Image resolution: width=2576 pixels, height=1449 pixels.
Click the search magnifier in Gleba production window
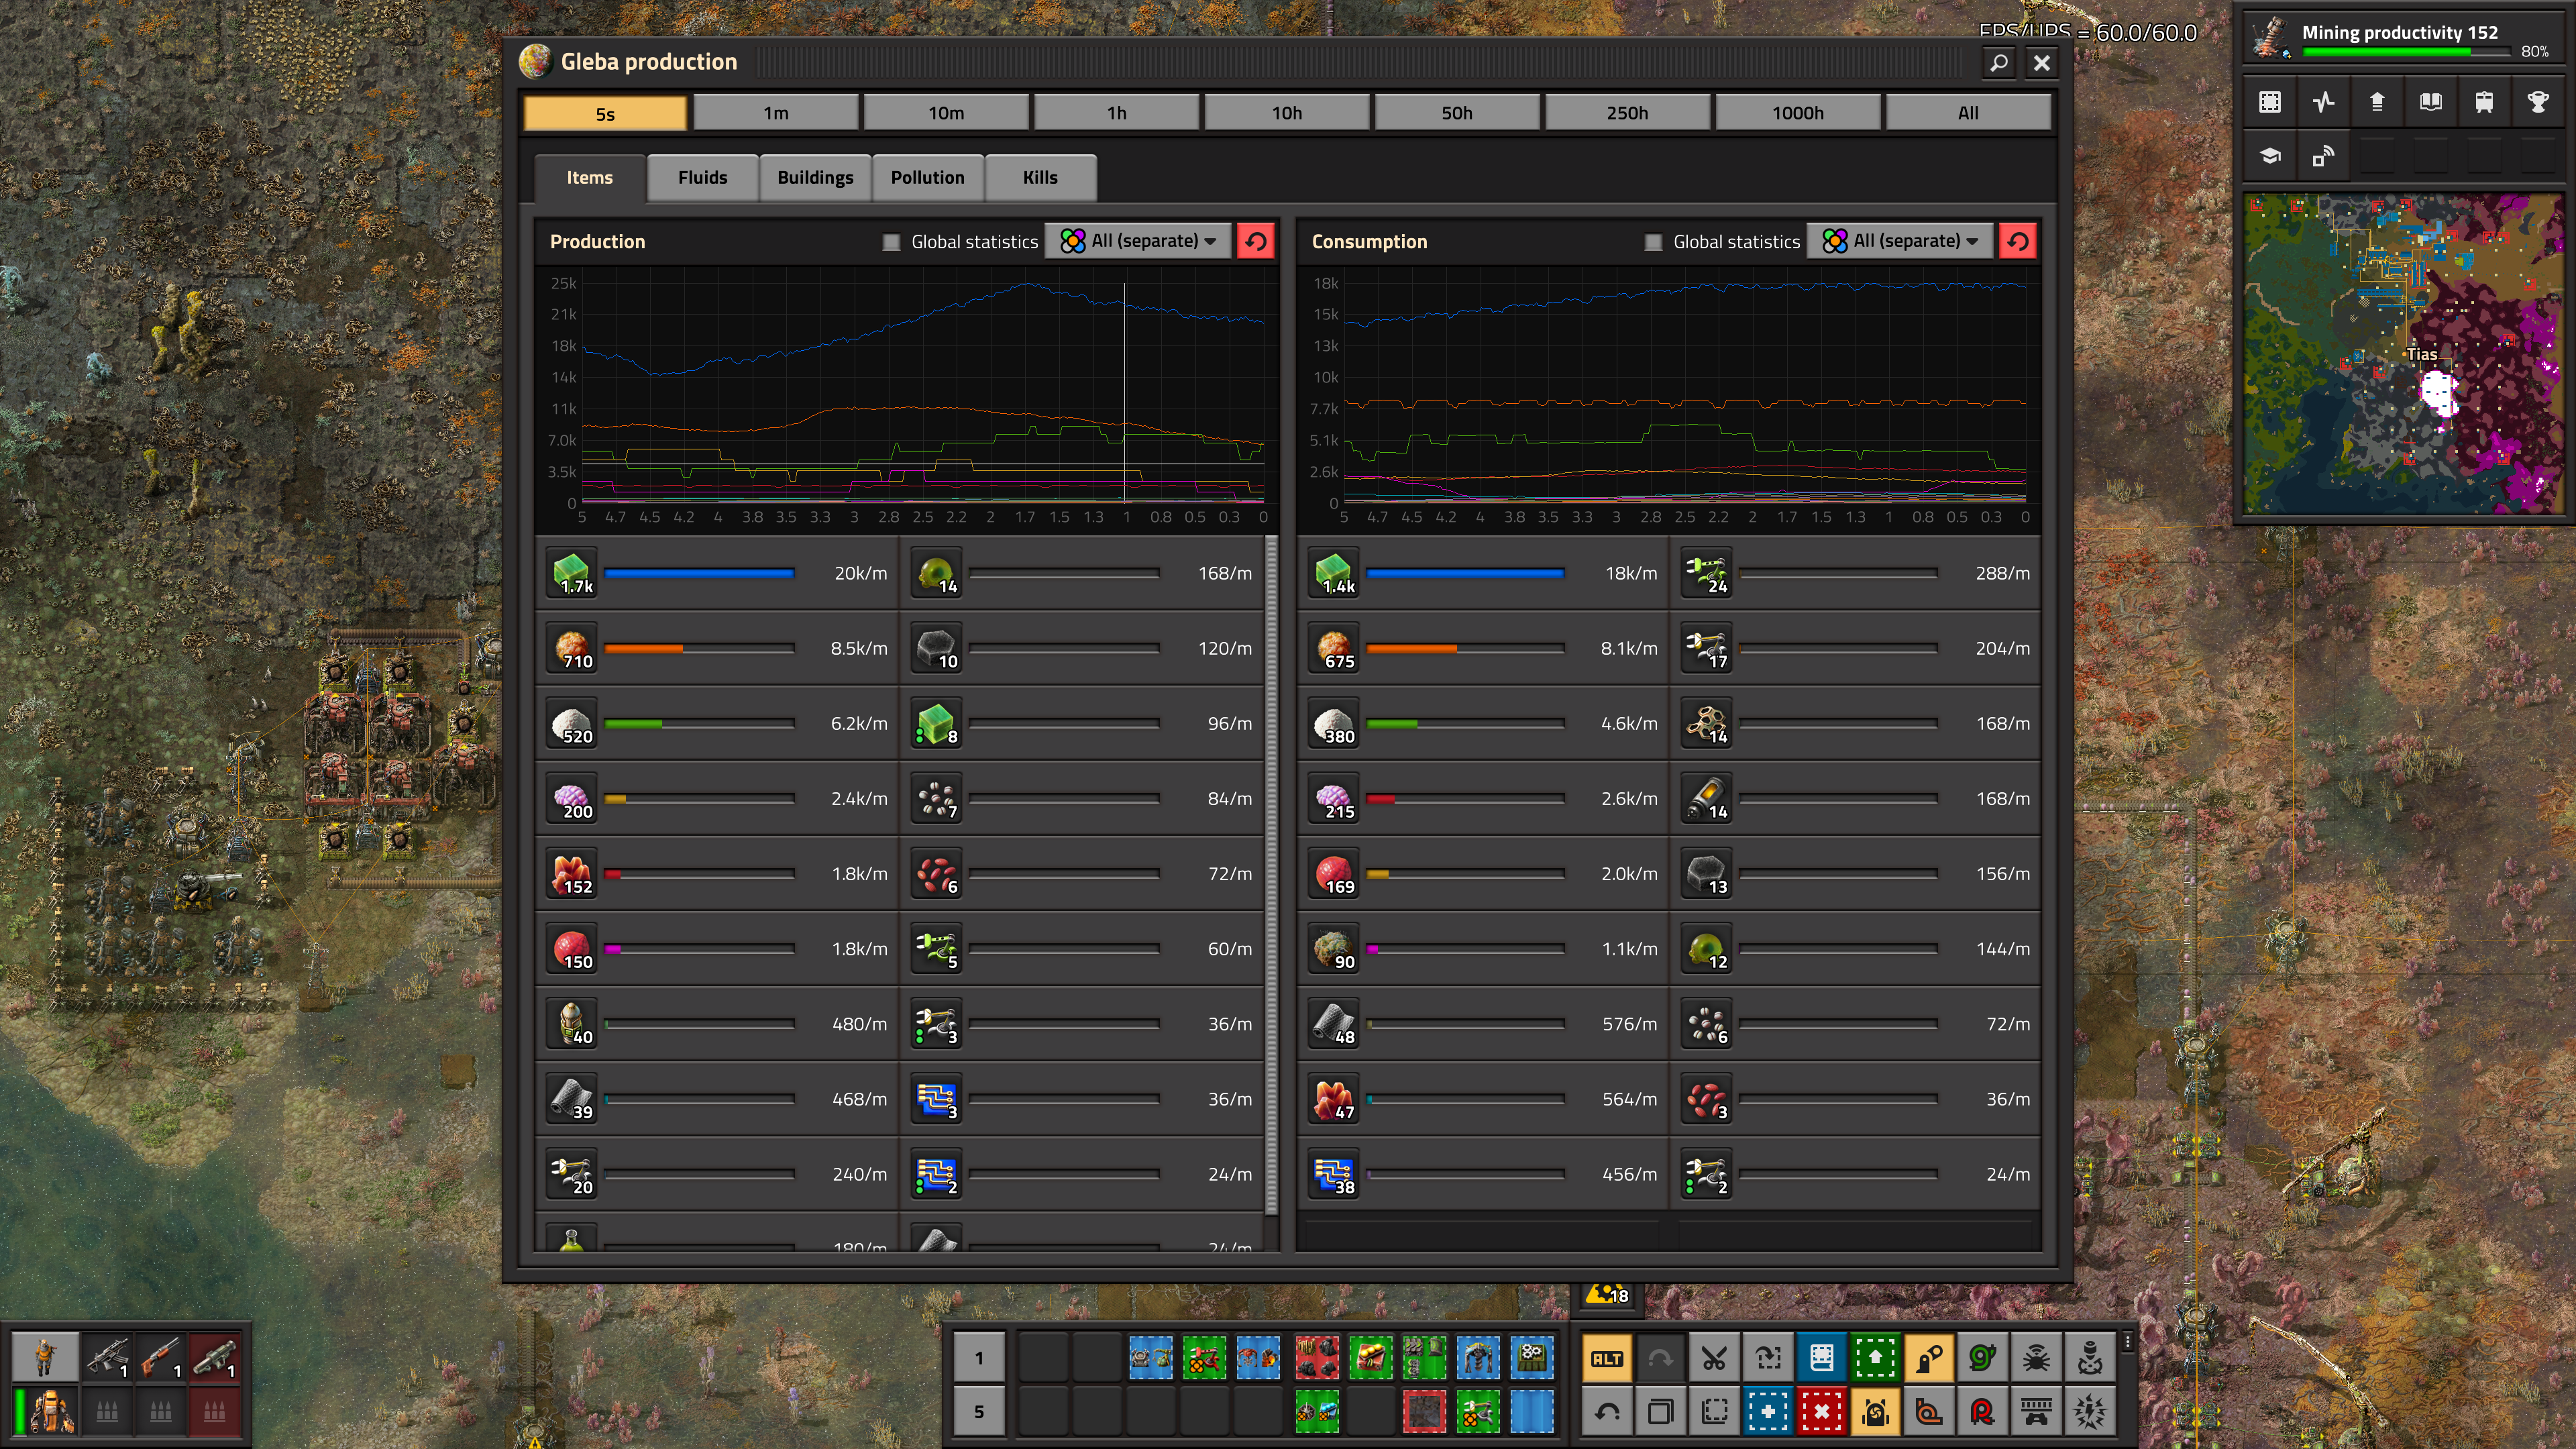(1999, 63)
